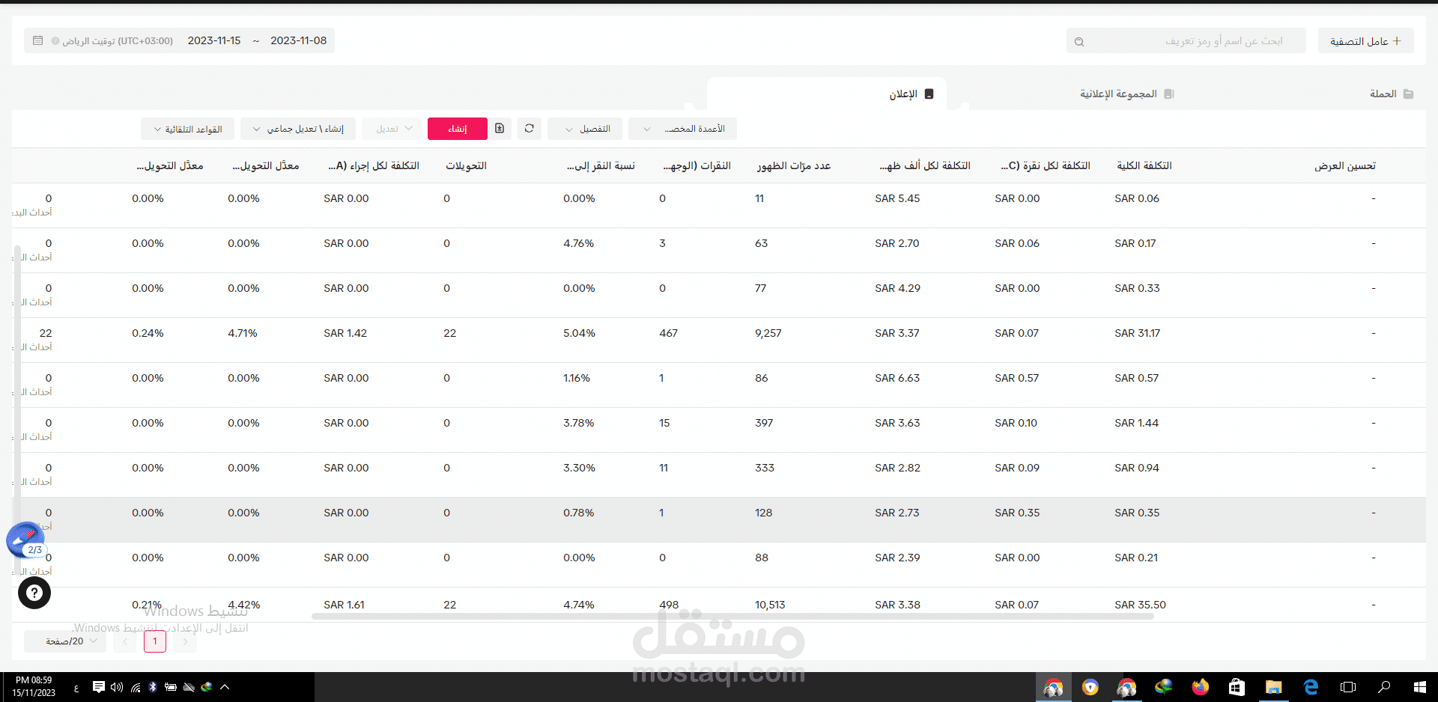The height and width of the screenshot is (702, 1438).
Task: Switch to the المجموعة الإعلانية ad group tab
Action: (x=1126, y=94)
